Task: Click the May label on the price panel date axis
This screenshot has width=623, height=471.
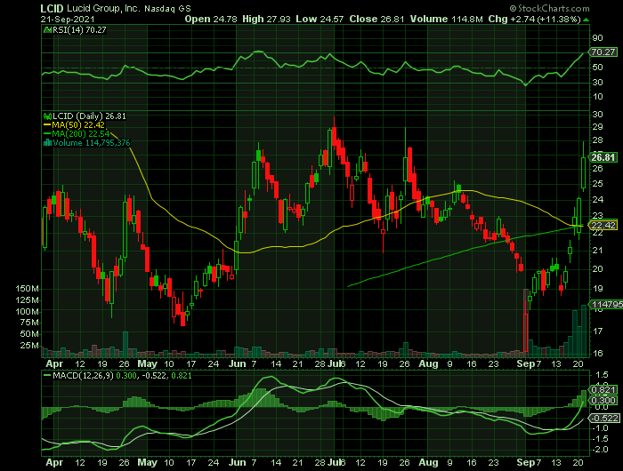Action: [x=148, y=363]
